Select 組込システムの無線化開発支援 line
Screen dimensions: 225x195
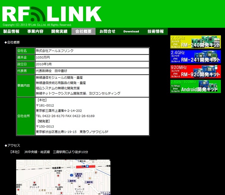[58, 88]
